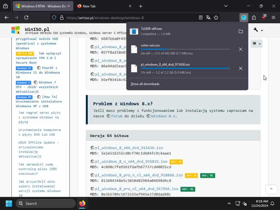Open the network tray icon
Viewport: 280px width, 210px height.
click(x=238, y=203)
